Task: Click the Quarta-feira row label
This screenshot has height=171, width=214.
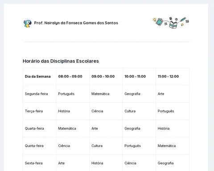Action: pos(34,128)
